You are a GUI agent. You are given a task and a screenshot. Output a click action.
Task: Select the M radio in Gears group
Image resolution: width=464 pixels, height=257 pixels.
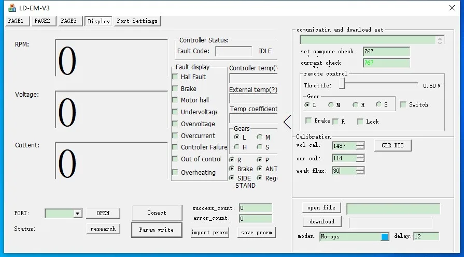pyautogui.click(x=260, y=137)
